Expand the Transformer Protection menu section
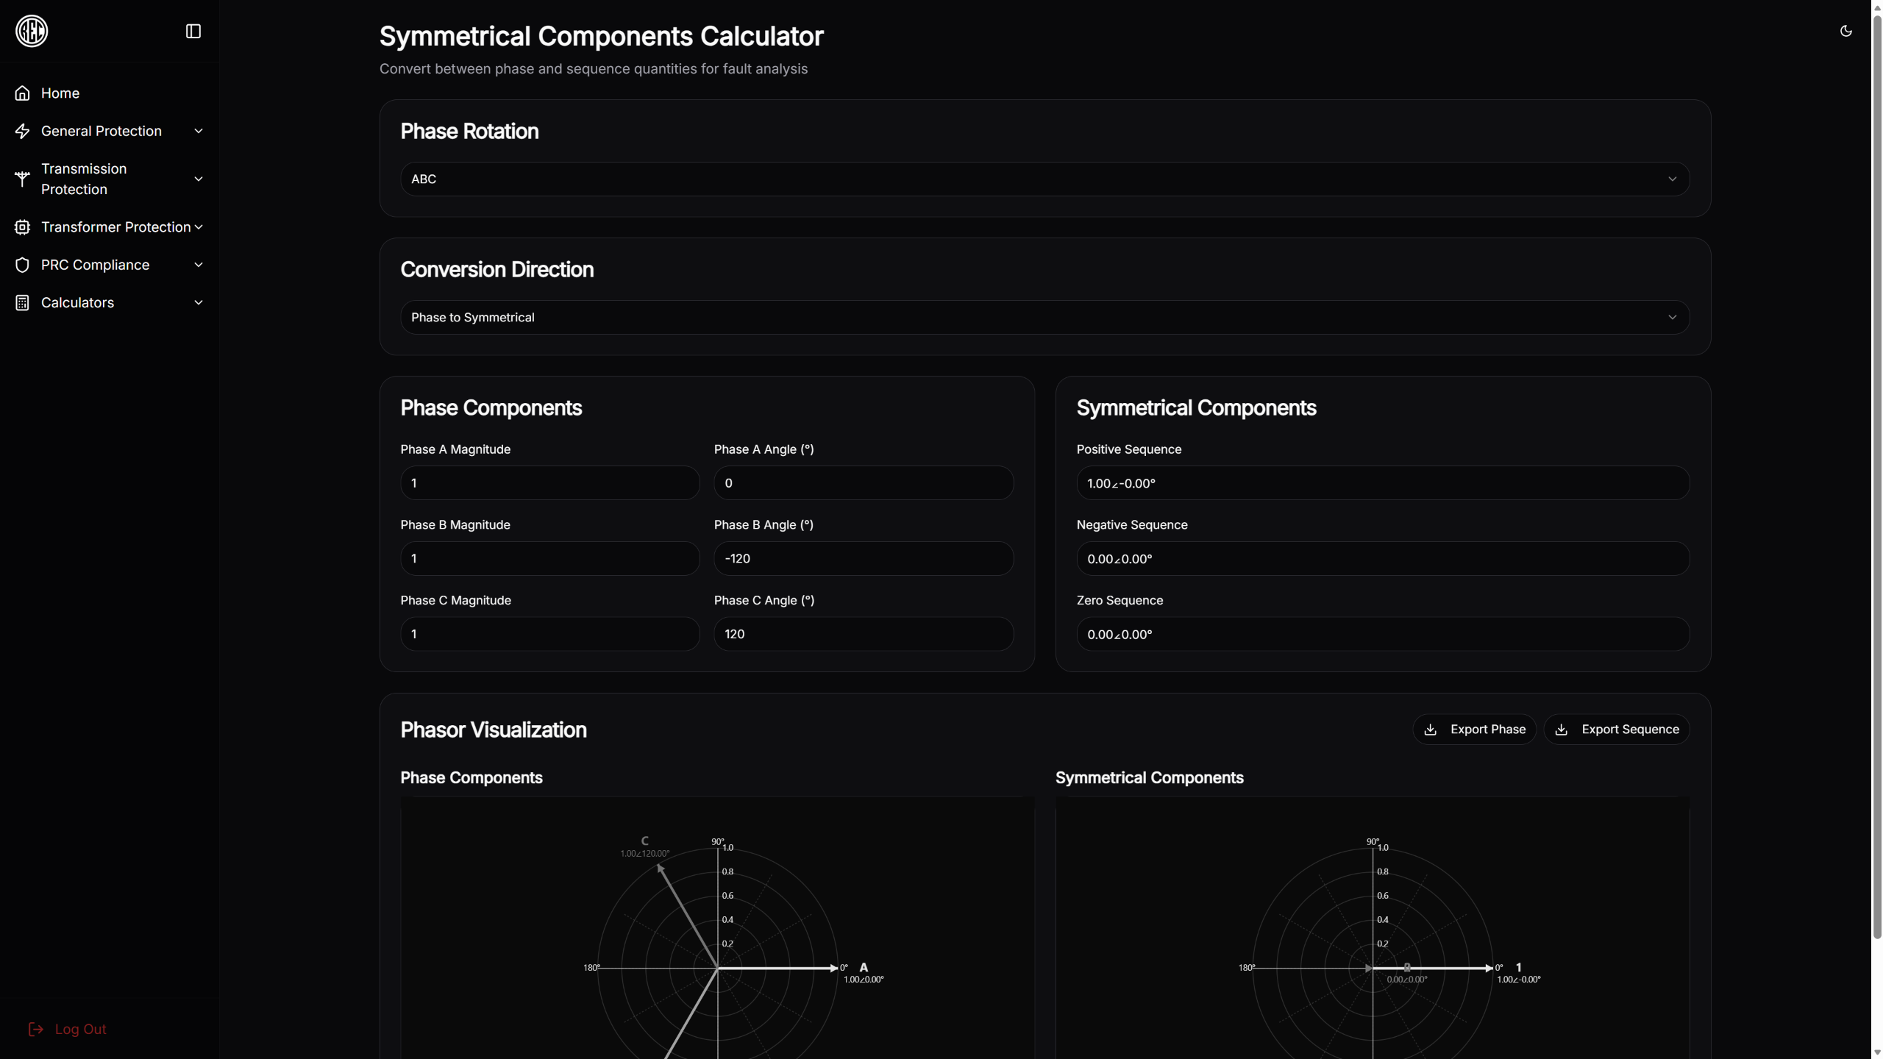The height and width of the screenshot is (1059, 1883). tap(115, 227)
